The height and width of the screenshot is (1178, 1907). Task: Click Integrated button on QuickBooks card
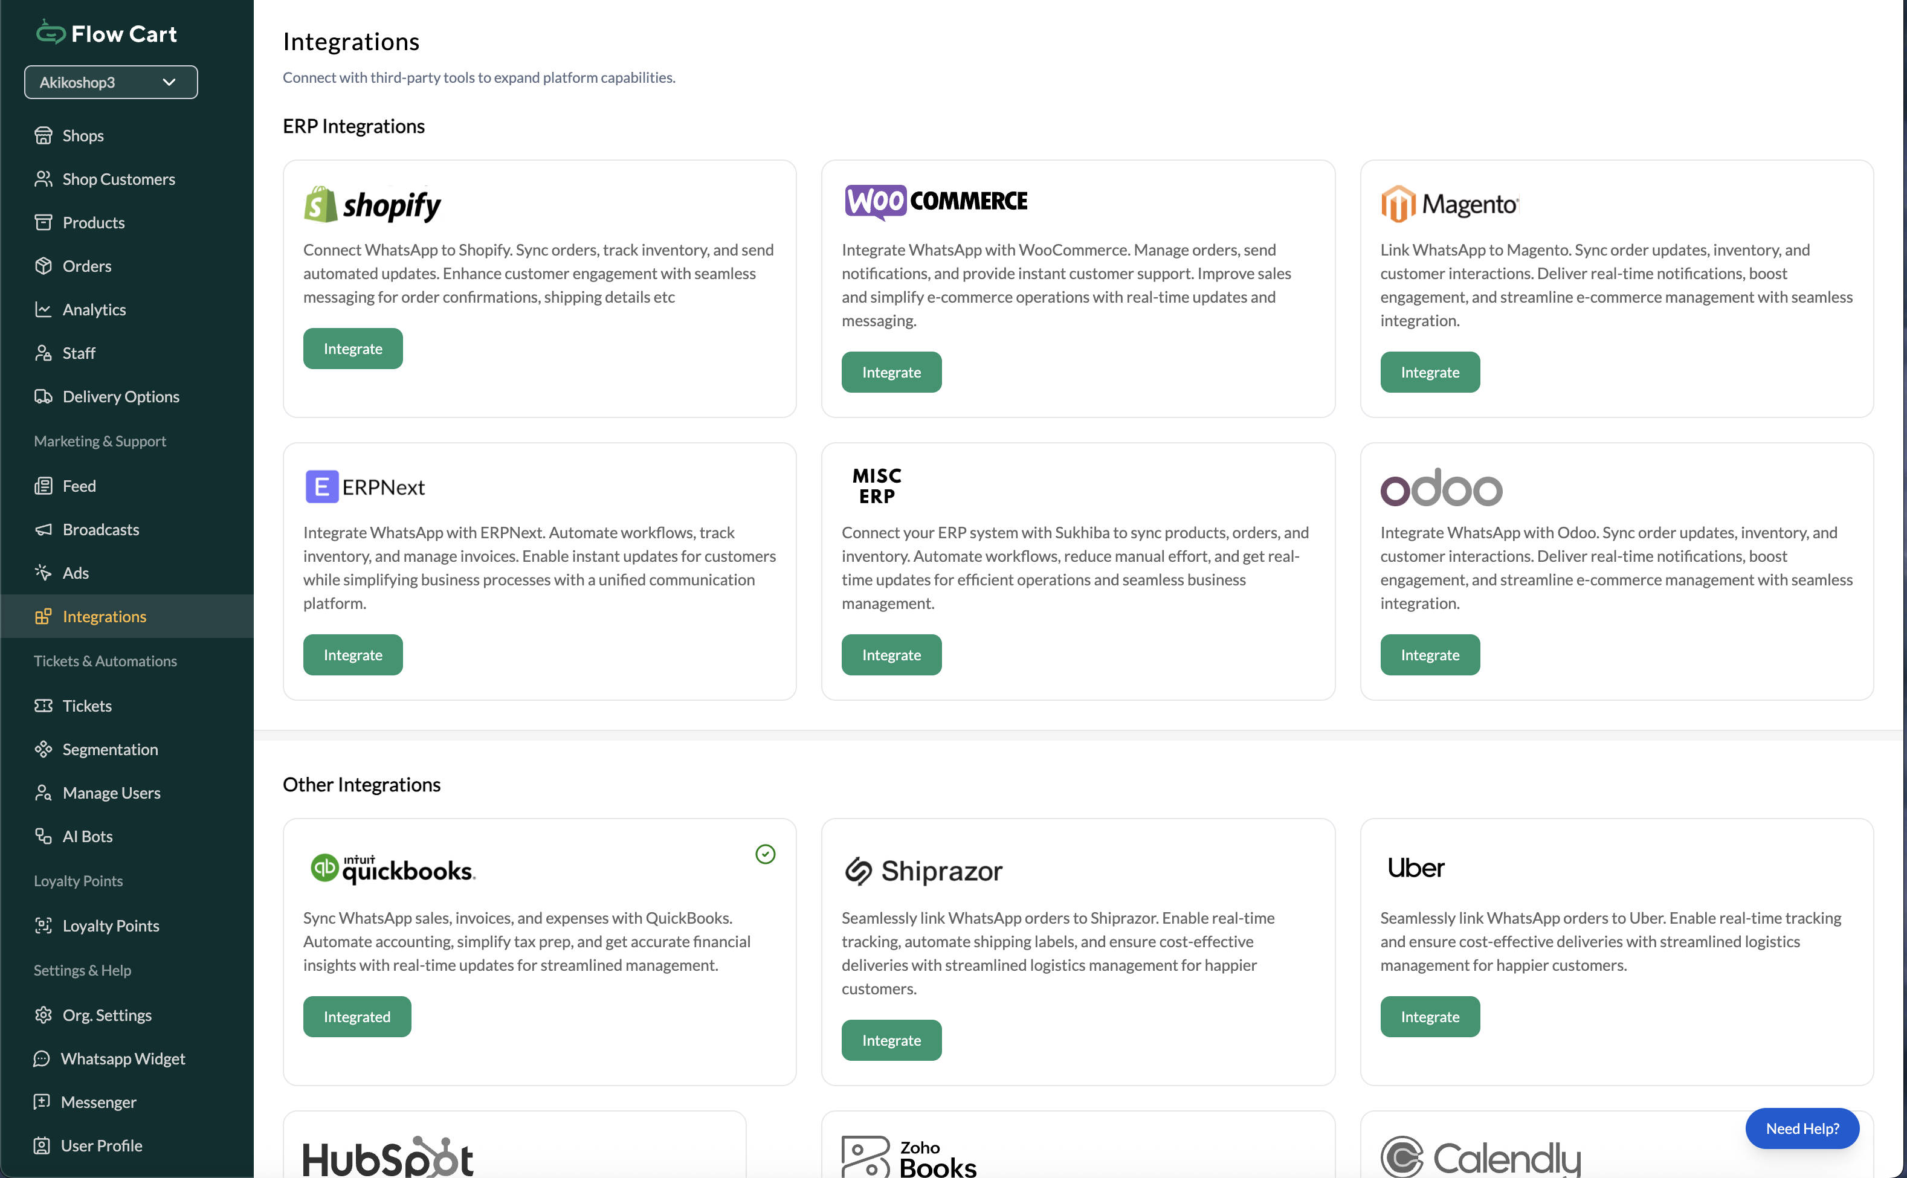(x=356, y=1016)
